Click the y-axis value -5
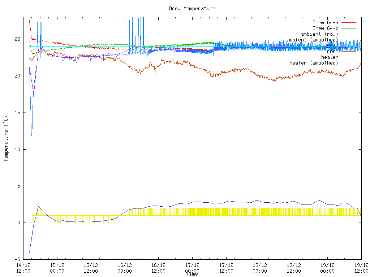This screenshot has width=370, height=277. click(17, 259)
